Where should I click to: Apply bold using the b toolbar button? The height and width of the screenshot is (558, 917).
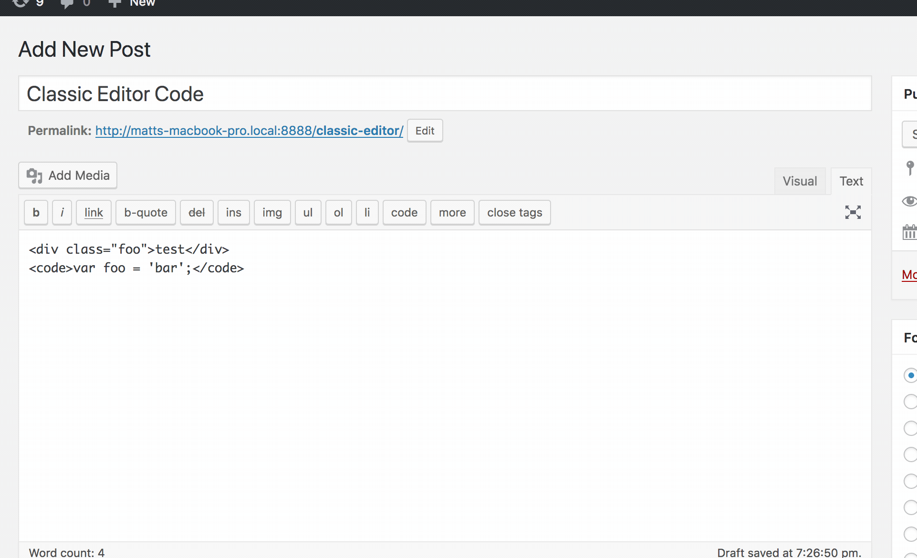(x=35, y=212)
